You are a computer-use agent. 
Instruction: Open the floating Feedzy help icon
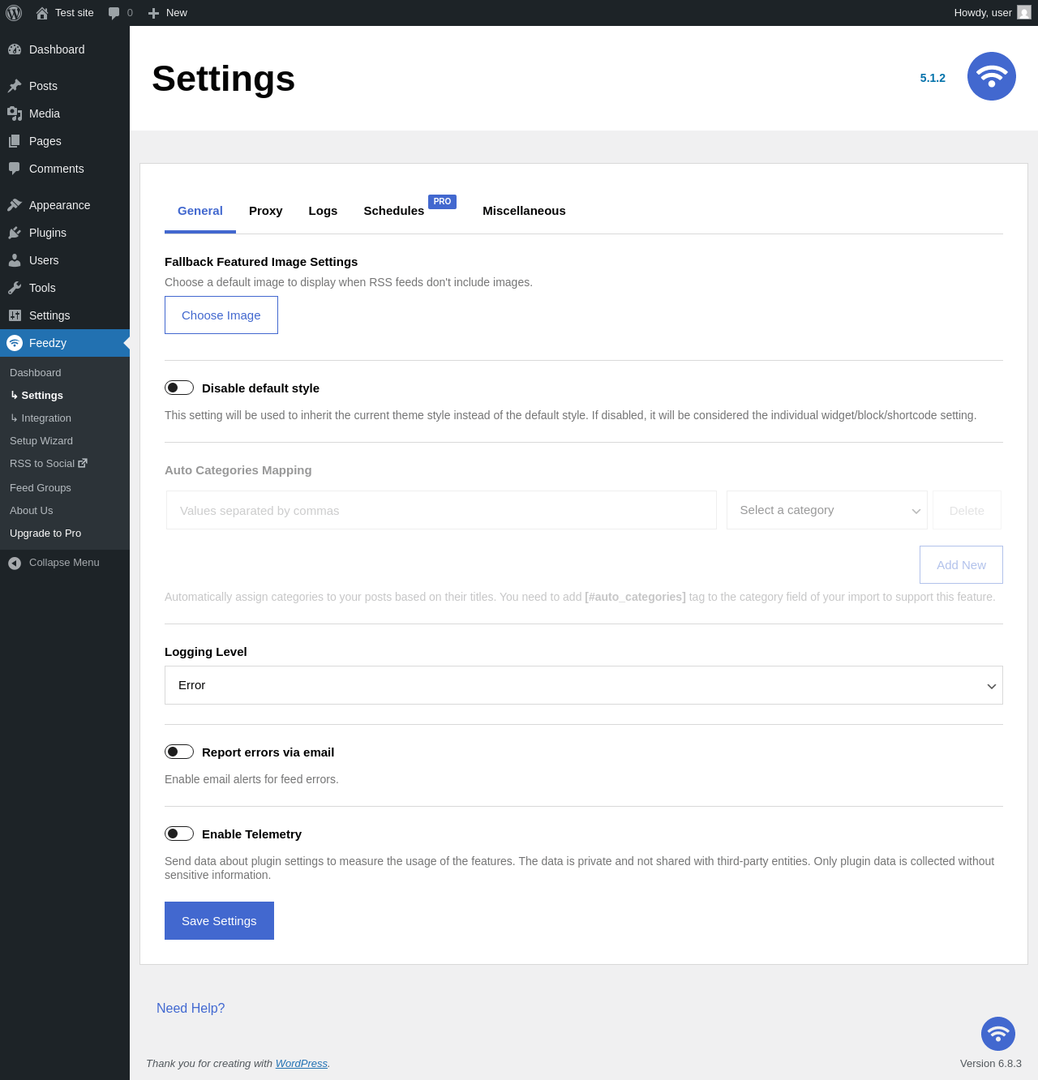point(997,1034)
